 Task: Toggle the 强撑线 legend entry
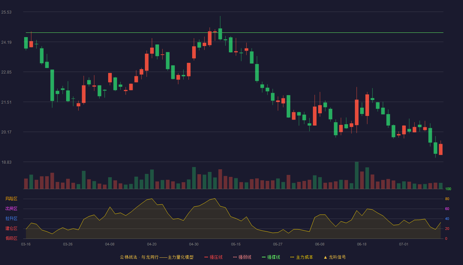click(271, 257)
